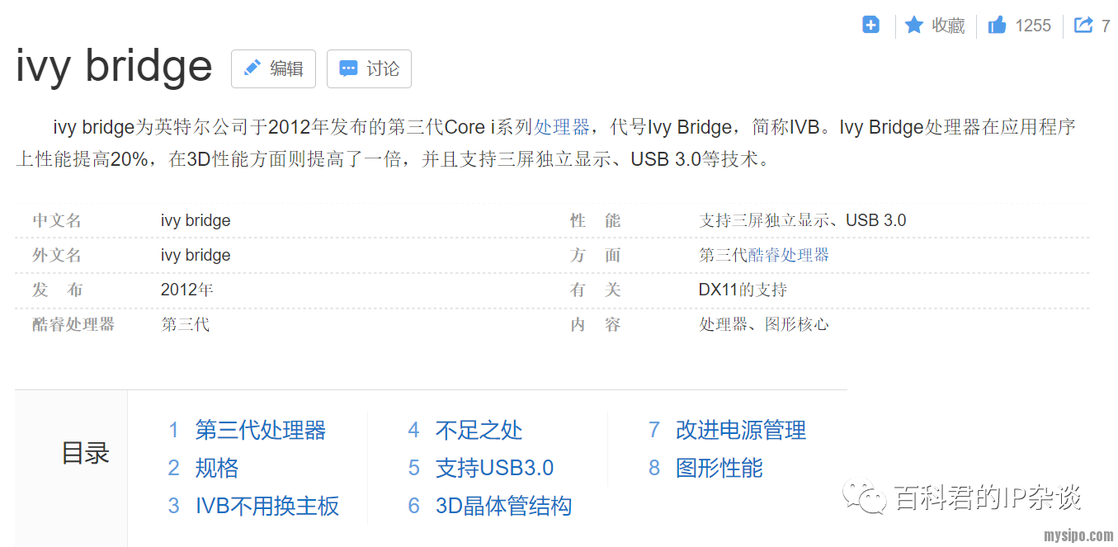
Task: Click the share arrow icon
Action: tap(1083, 26)
